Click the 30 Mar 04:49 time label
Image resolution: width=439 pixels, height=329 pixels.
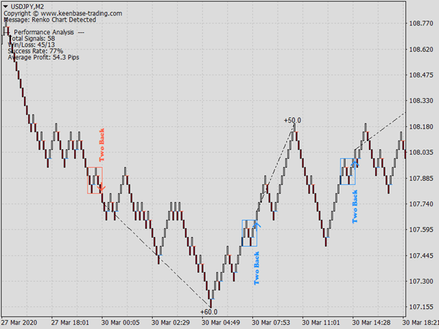(x=221, y=323)
